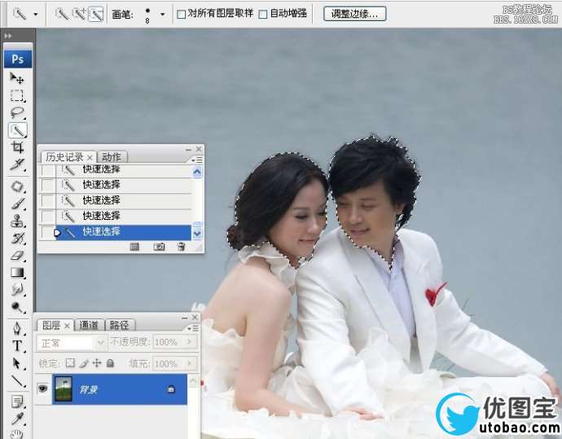
Task: Click the delete state trash icon in History
Action: [x=181, y=246]
